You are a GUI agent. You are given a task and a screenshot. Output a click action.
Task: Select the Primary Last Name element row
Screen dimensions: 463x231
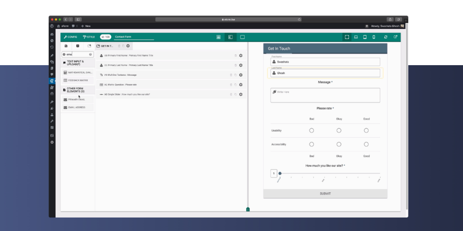click(171, 65)
